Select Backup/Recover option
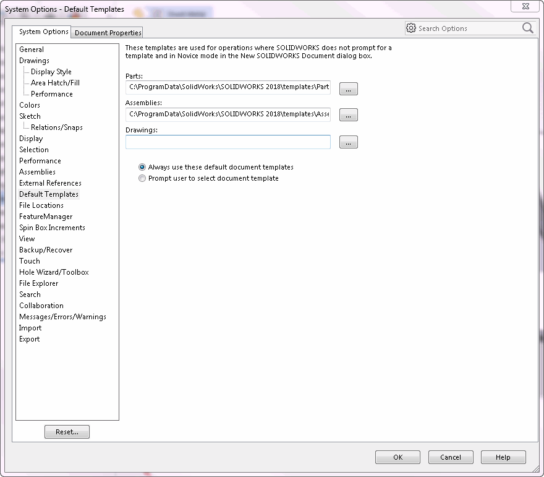The height and width of the screenshot is (477, 544). pos(46,249)
